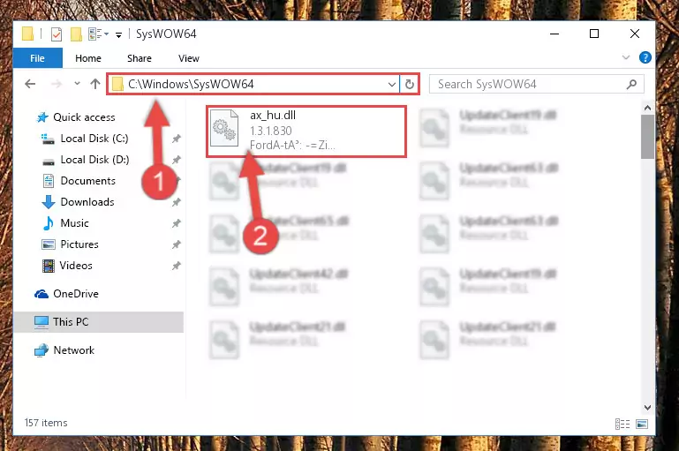Select the ax_hu.dll file
The image size is (679, 451).
(x=306, y=132)
